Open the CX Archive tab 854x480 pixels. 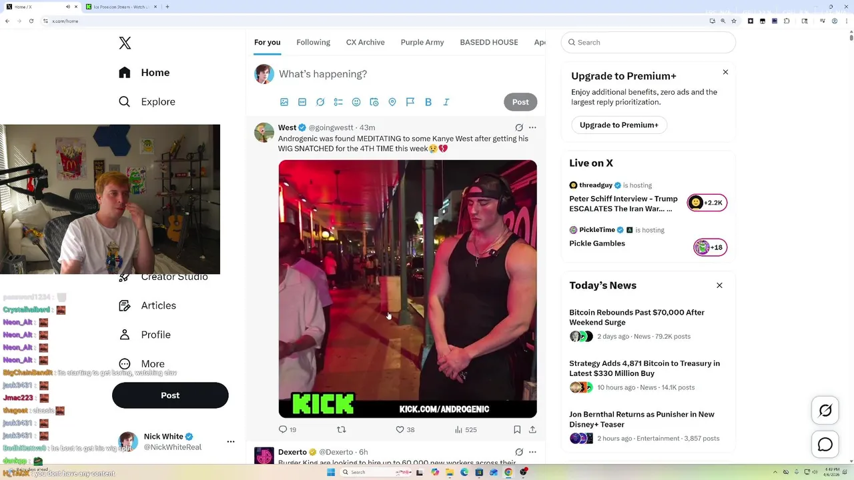(365, 42)
